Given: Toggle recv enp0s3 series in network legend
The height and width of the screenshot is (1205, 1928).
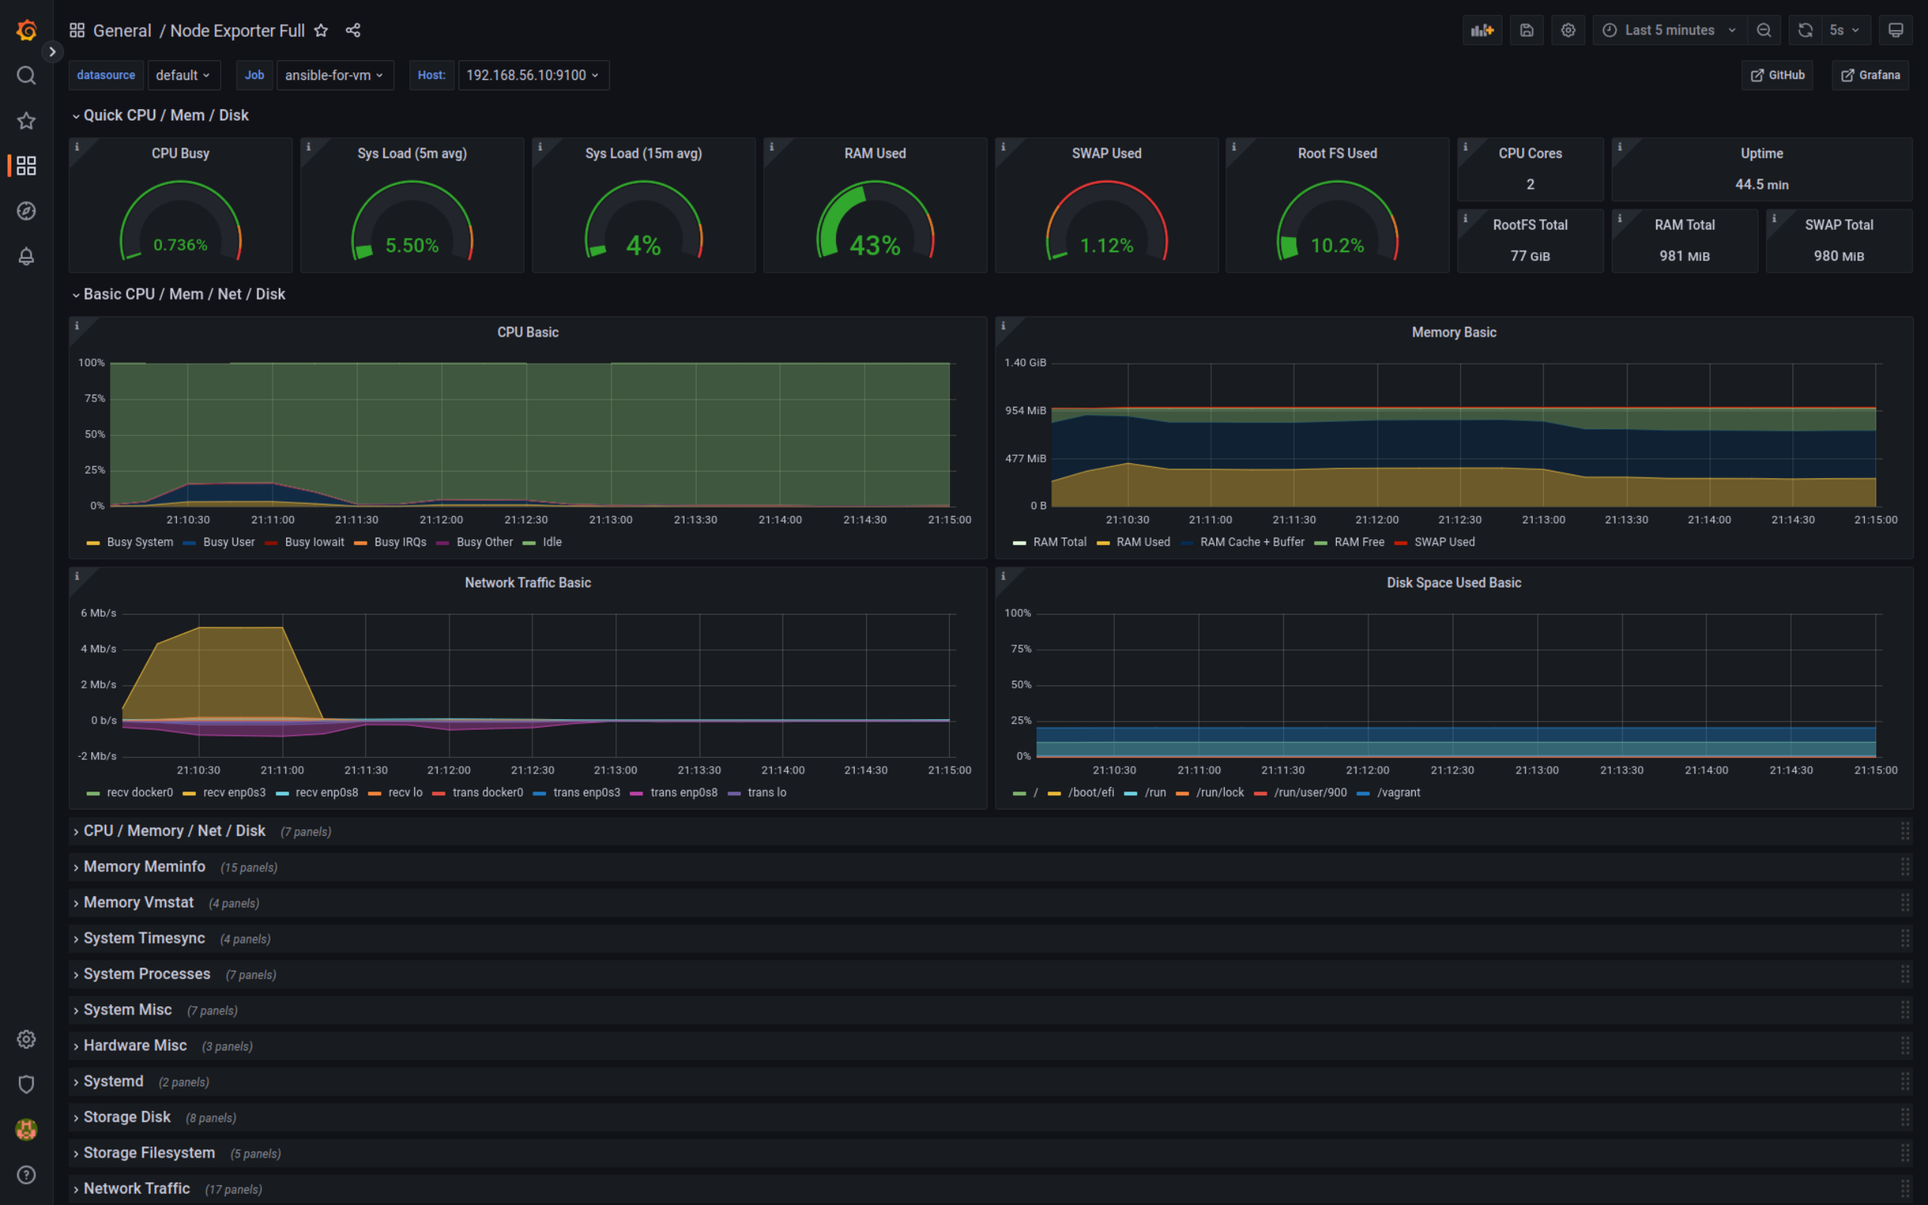Looking at the screenshot, I should (x=233, y=792).
